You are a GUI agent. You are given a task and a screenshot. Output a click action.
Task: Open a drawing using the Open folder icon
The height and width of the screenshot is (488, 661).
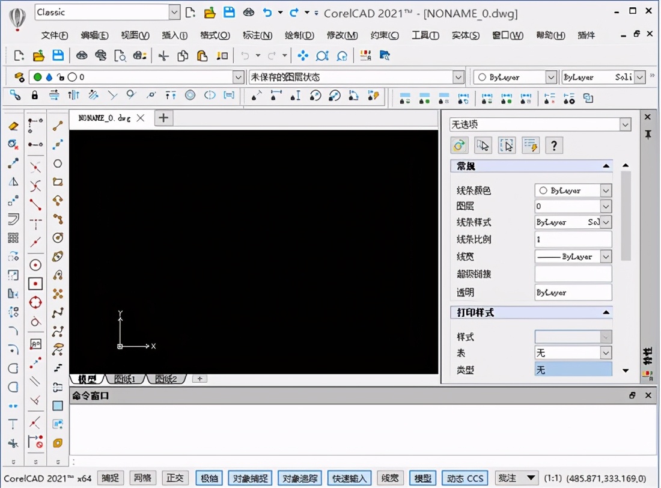click(x=38, y=55)
